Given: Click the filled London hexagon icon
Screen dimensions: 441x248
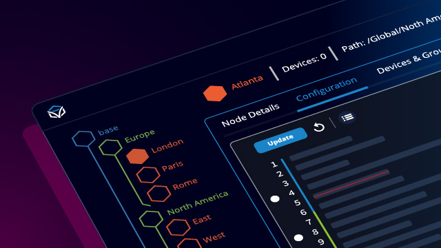Looking at the screenshot, I should click(x=137, y=156).
